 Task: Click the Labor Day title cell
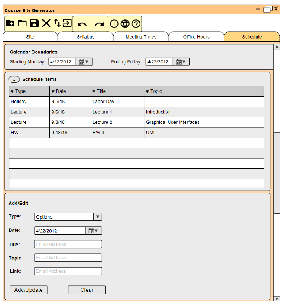(117, 102)
